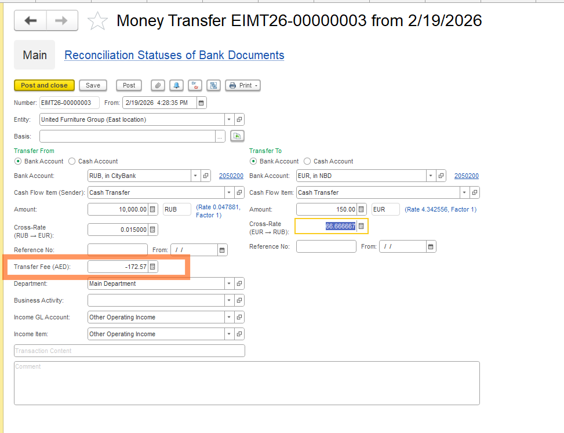Image resolution: width=564 pixels, height=433 pixels.
Task: Expand the Entity dropdown list
Action: [229, 119]
